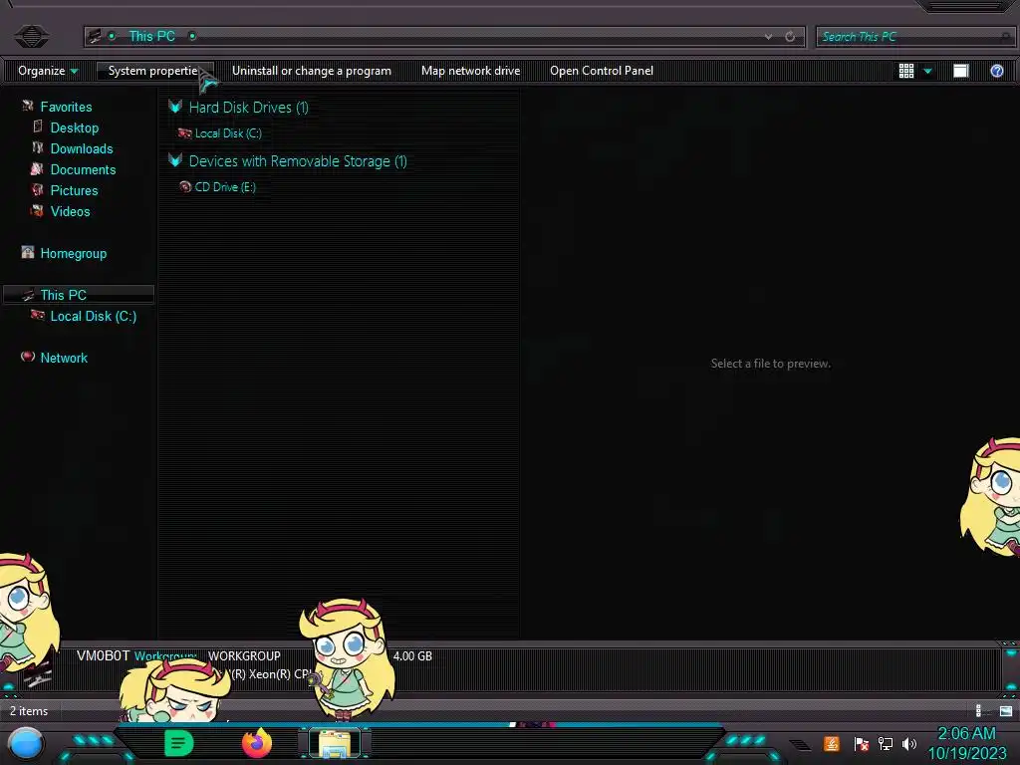Open Action Center flag tray icon
This screenshot has width=1020, height=765.
(862, 743)
